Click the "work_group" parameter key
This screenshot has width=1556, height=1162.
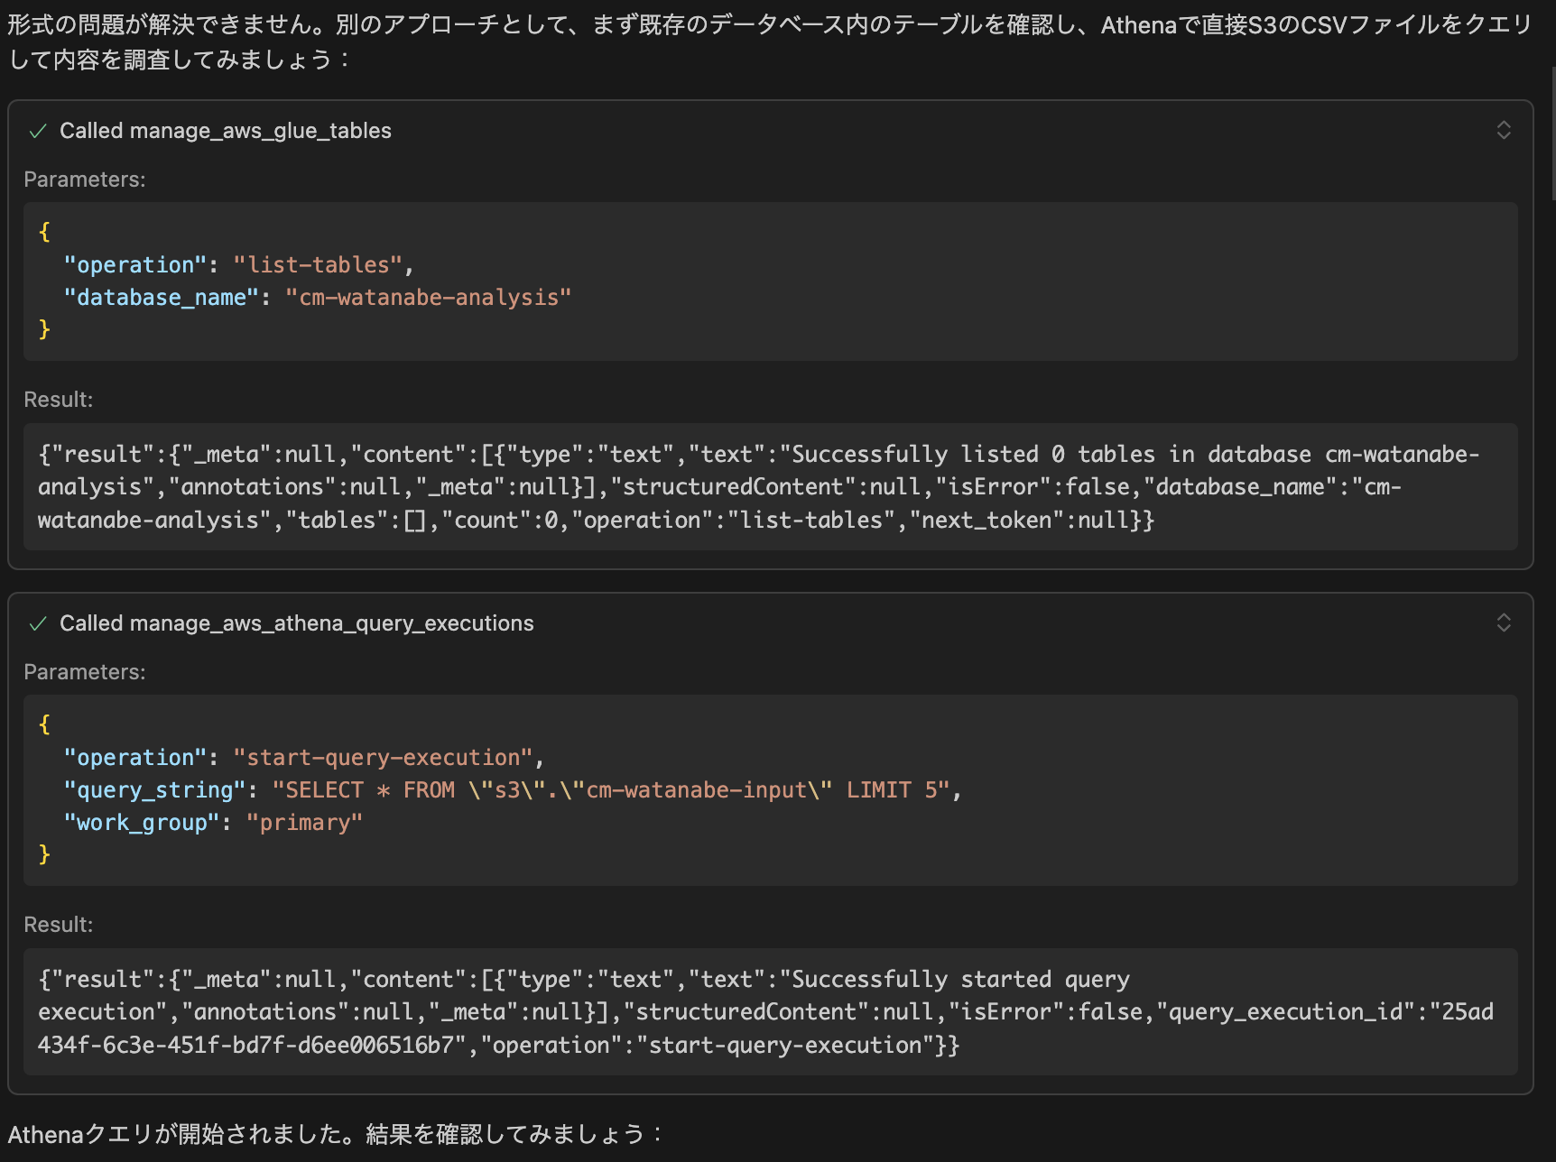[x=142, y=822]
